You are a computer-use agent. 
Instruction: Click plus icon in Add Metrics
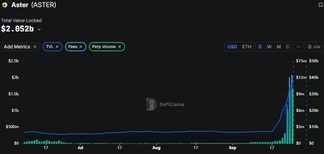(x=35, y=47)
